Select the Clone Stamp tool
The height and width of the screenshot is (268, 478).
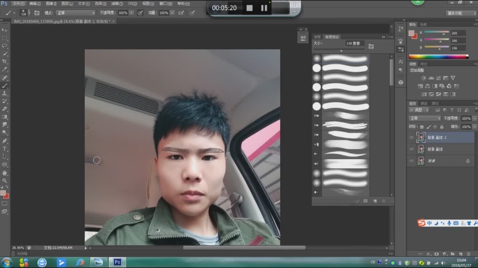point(5,93)
